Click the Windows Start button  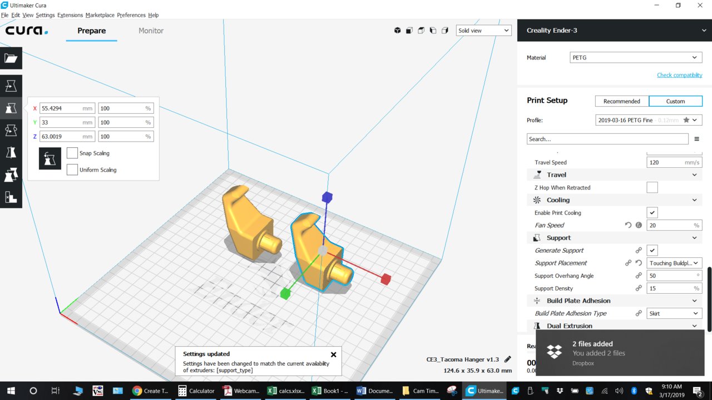point(11,391)
